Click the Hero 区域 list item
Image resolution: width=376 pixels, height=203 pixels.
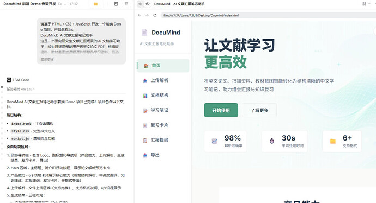click(58, 168)
